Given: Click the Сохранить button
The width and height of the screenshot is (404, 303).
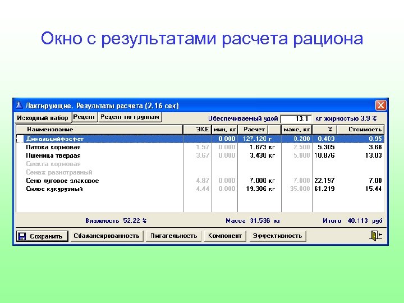Looking at the screenshot, I should (x=42, y=236).
